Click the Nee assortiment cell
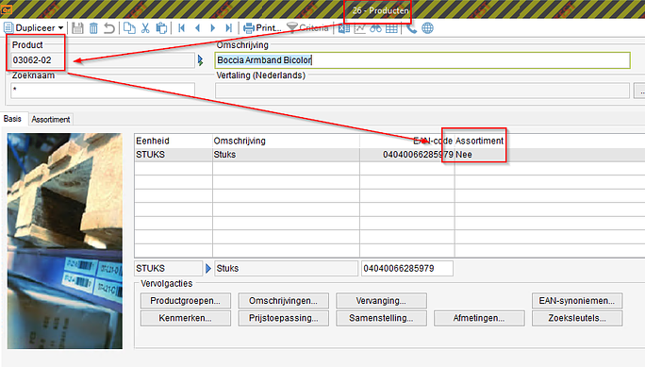Screen dimensions: 645x367 pos(464,155)
